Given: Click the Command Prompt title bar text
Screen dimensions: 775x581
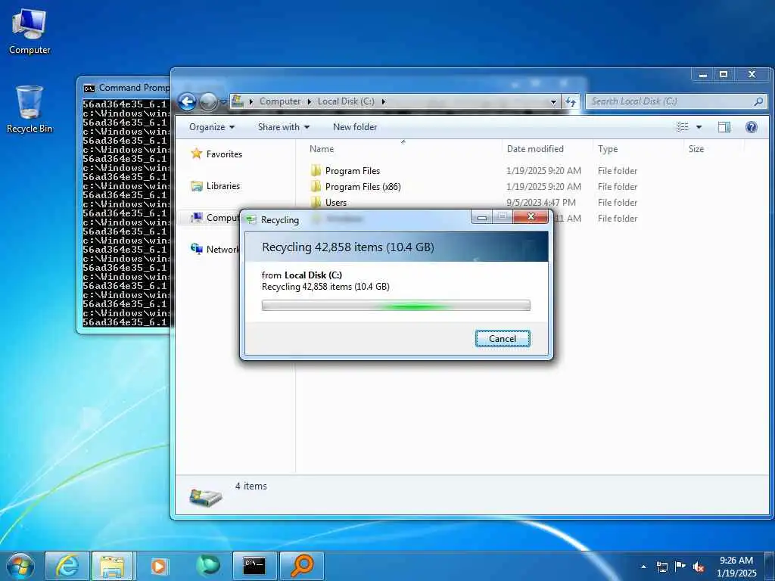Looking at the screenshot, I should click(x=134, y=88).
